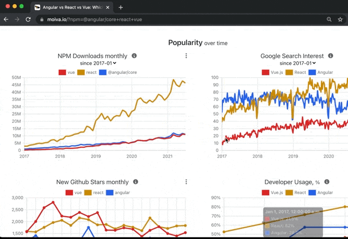Click Vue.js red swatch in Google Search legend
The width and height of the screenshot is (348, 239).
(265, 72)
